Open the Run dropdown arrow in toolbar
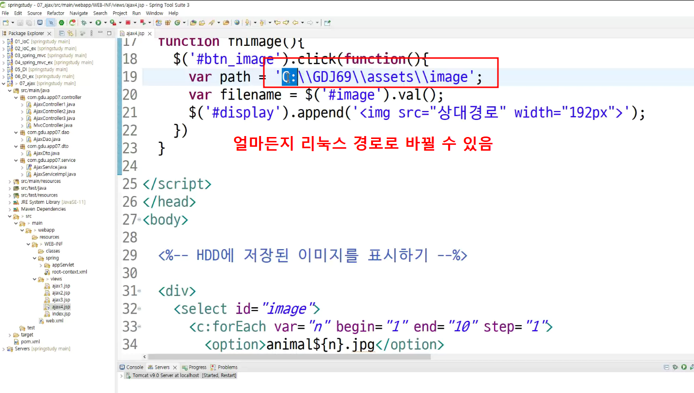Screen dimensions: 694x393 point(105,22)
